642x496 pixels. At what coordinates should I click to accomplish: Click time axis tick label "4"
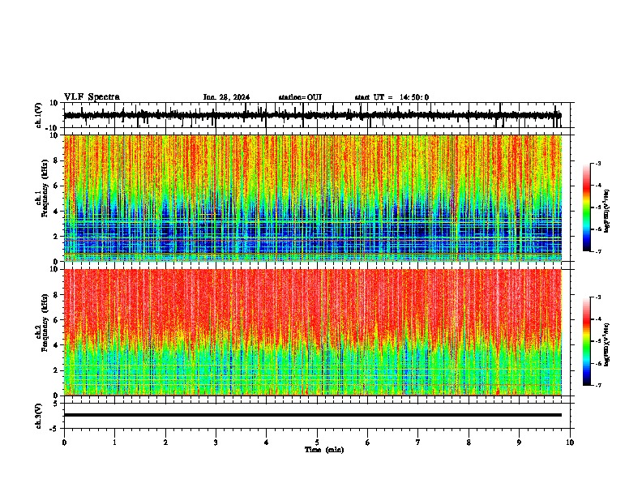point(267,443)
